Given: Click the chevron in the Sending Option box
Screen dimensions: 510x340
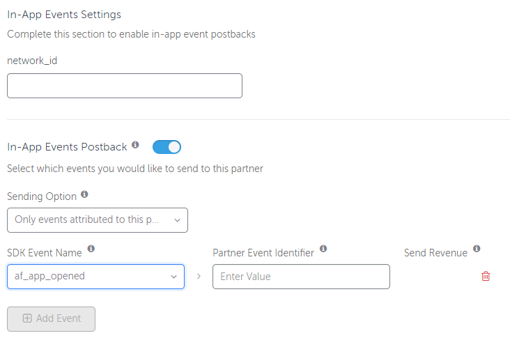Looking at the screenshot, I should tap(177, 220).
